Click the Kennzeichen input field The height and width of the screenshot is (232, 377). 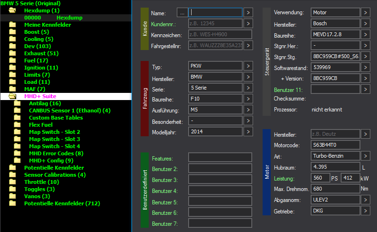point(220,34)
